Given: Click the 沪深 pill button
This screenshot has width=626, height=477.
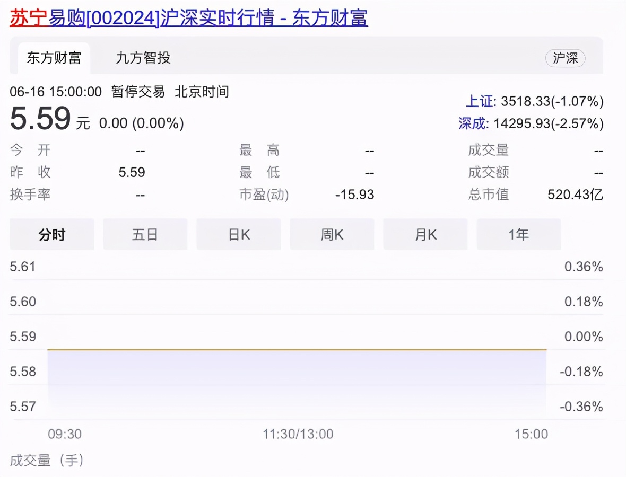Looking at the screenshot, I should tap(566, 58).
